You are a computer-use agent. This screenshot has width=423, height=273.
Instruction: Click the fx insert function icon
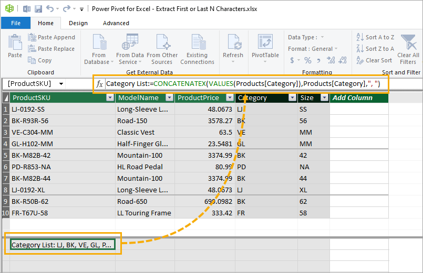99,84
